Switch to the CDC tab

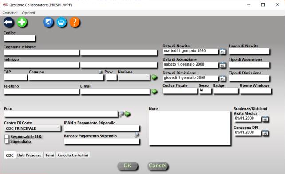(x=10, y=155)
